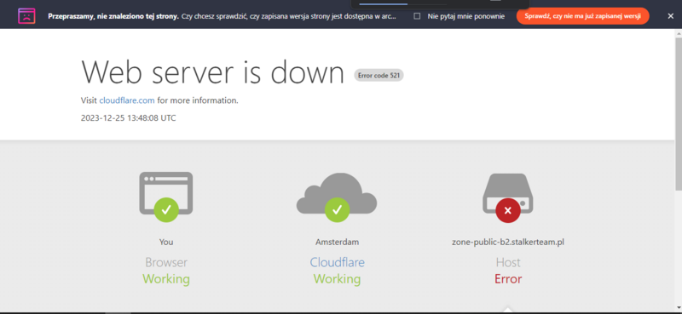The image size is (682, 314).
Task: Click the 'You' label under the browser icon
Action: [x=166, y=242]
